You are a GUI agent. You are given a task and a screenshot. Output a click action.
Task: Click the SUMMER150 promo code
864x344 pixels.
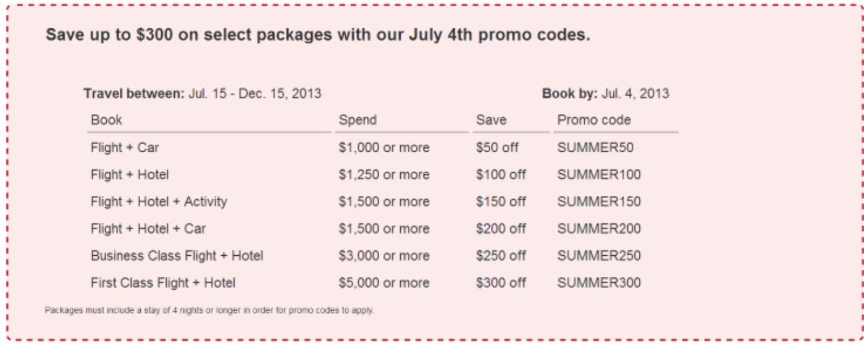tap(599, 202)
